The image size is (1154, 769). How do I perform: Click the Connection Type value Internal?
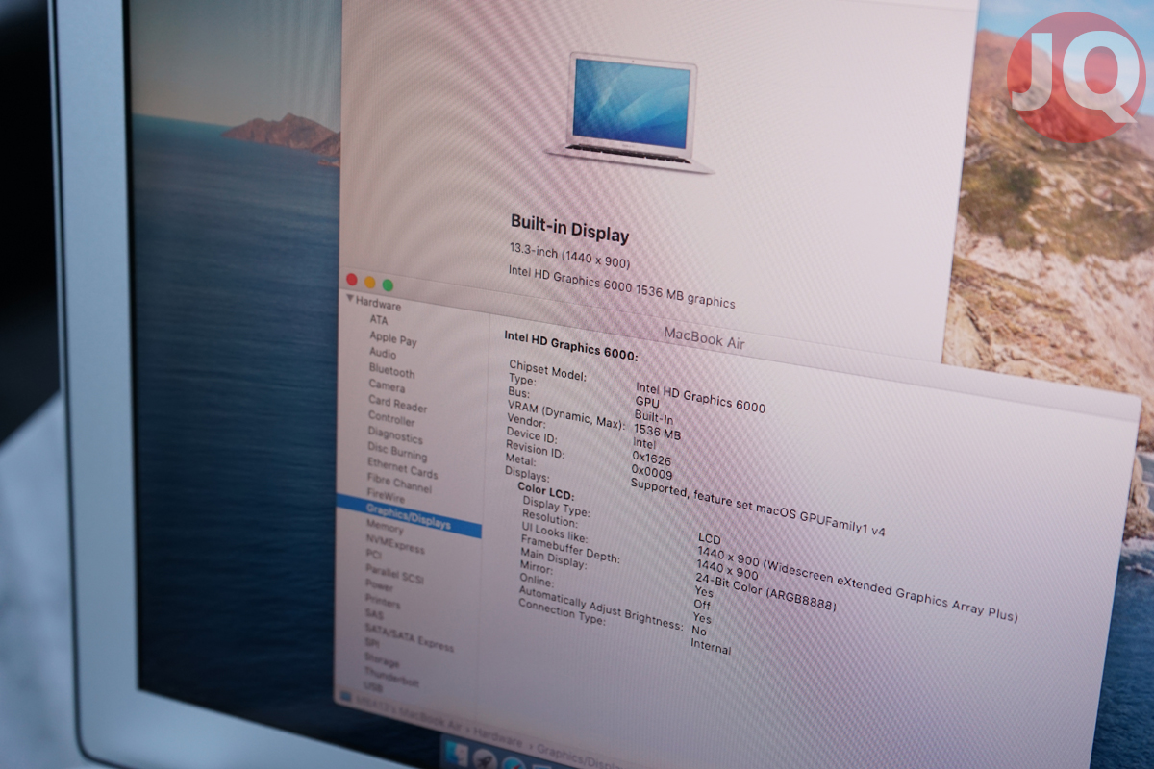711,647
